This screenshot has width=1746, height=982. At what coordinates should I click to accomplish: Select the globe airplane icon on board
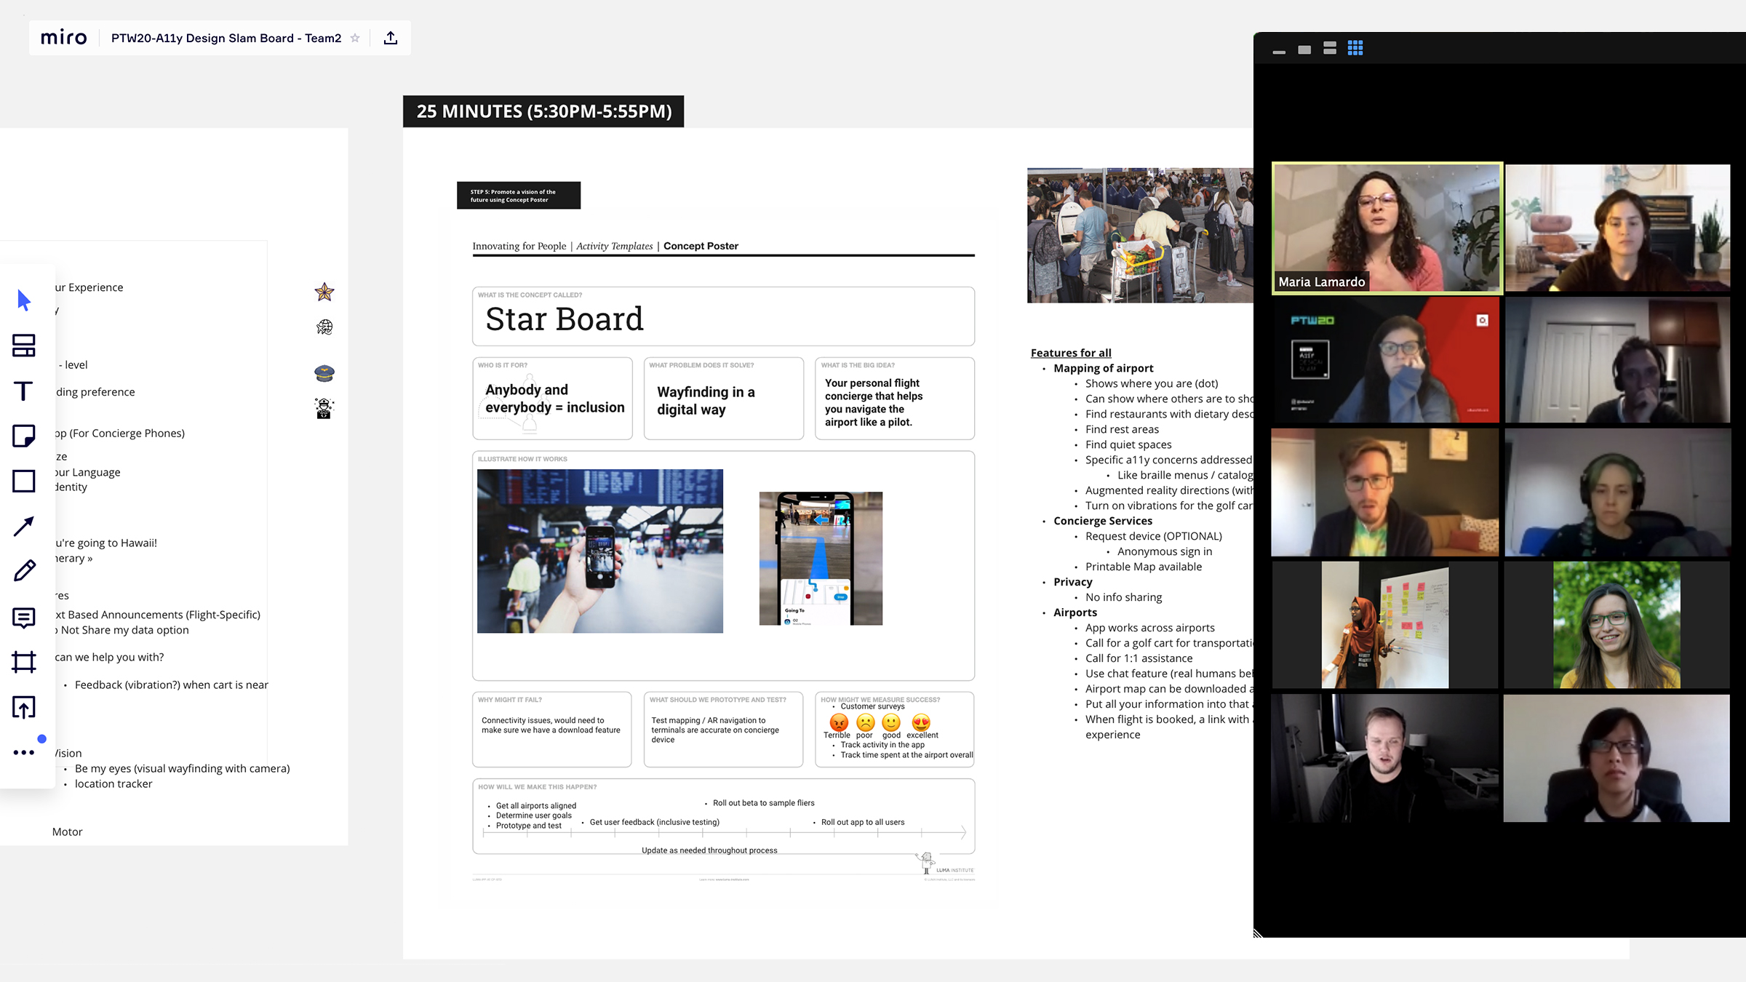(324, 327)
